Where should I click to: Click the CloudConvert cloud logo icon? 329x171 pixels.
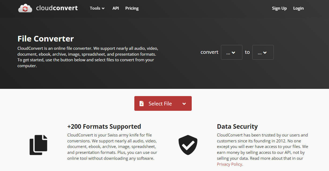[x=25, y=8]
